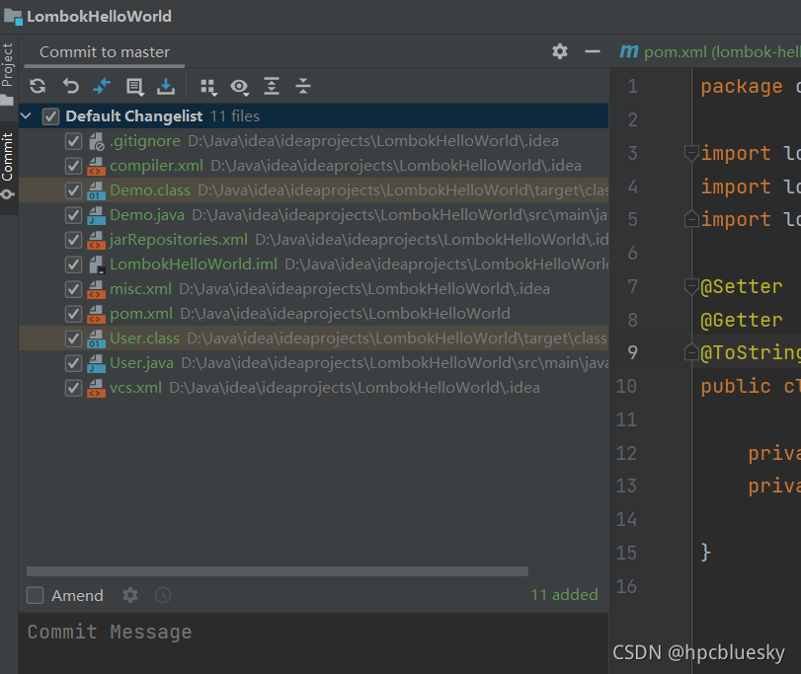
Task: Select the compiler.xml file row
Action: pos(314,166)
